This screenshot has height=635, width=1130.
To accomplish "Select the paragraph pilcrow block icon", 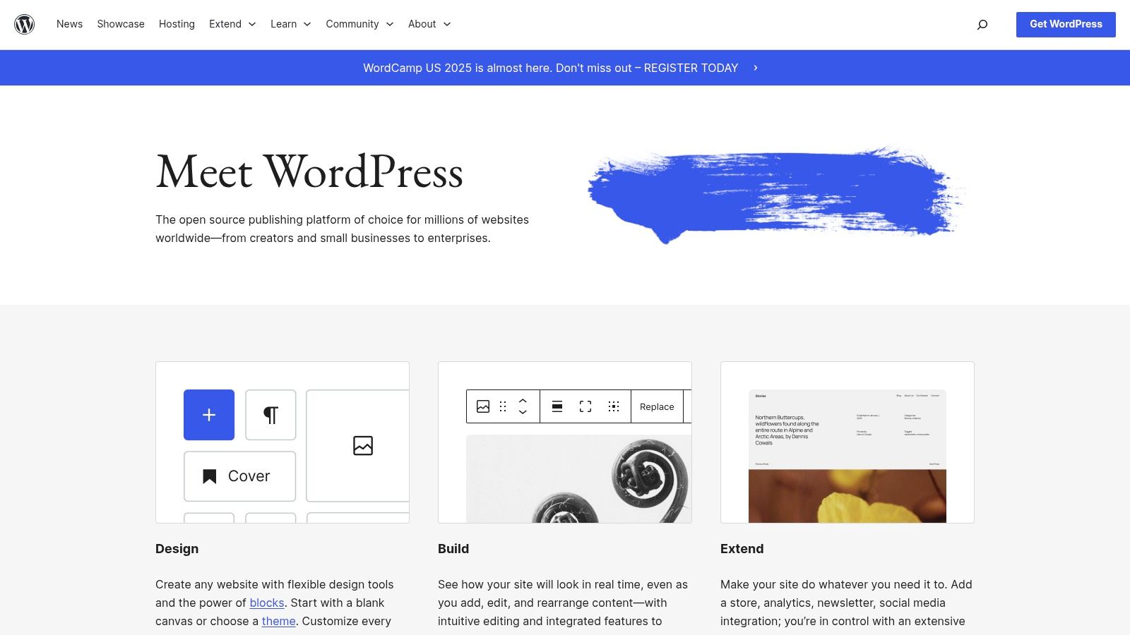I will pos(270,415).
